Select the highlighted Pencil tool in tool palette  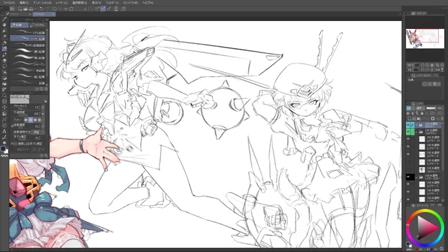tap(5, 49)
